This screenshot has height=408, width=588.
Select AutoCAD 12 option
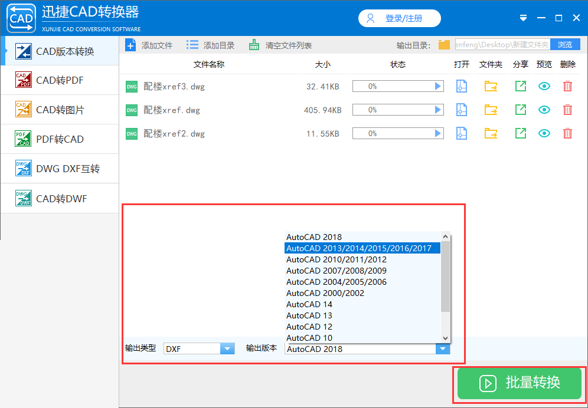(362, 327)
